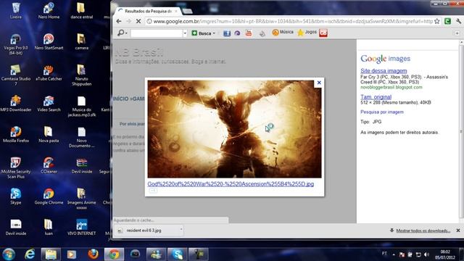Image resolution: width=464 pixels, height=261 pixels.
Task: Click the Pesquisa por imagem link
Action: click(x=382, y=112)
